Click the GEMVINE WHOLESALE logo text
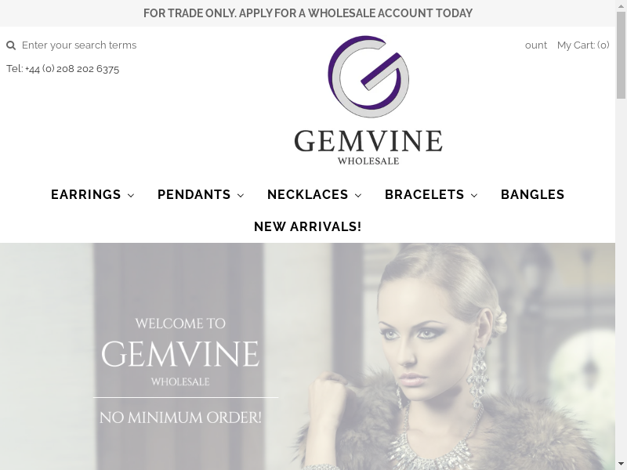 tap(368, 147)
